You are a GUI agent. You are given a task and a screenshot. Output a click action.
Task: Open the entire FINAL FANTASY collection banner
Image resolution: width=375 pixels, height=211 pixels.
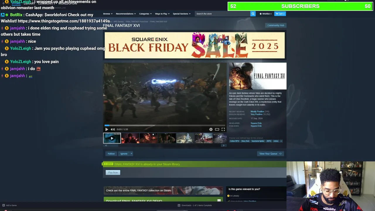[x=163, y=190]
